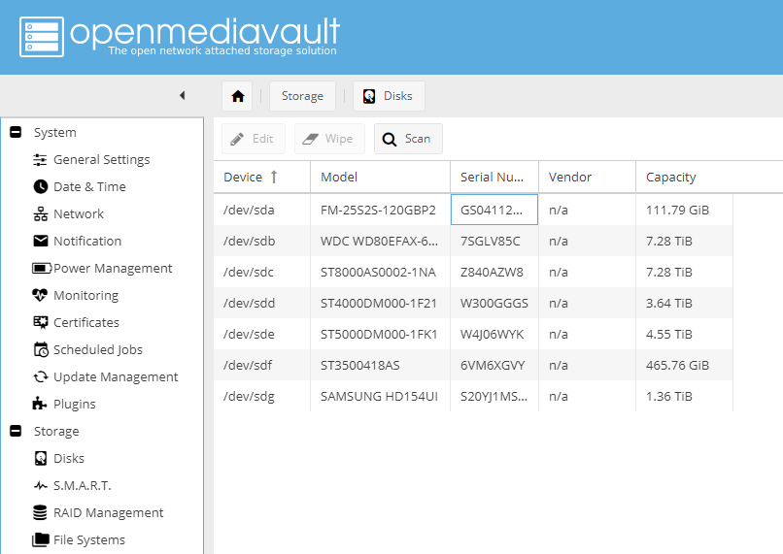Open Scheduled Jobs entry

[x=98, y=349]
